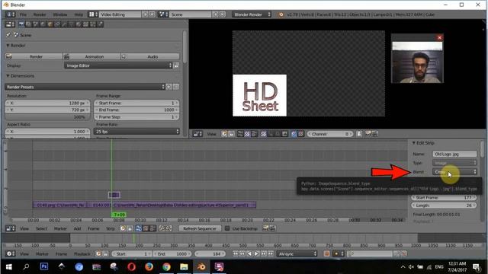Viewport: 488px width, 274px height.
Task: Jump to the start frame in timeline
Action: [236, 253]
